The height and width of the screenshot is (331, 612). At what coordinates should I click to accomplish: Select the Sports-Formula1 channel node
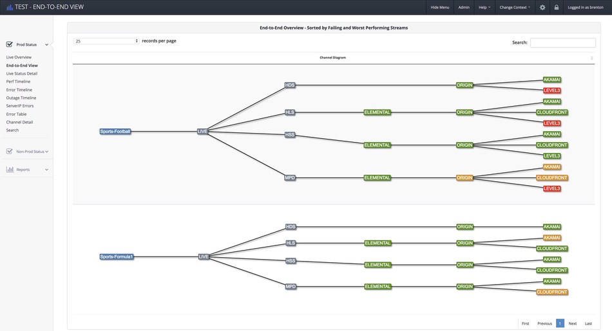click(117, 256)
